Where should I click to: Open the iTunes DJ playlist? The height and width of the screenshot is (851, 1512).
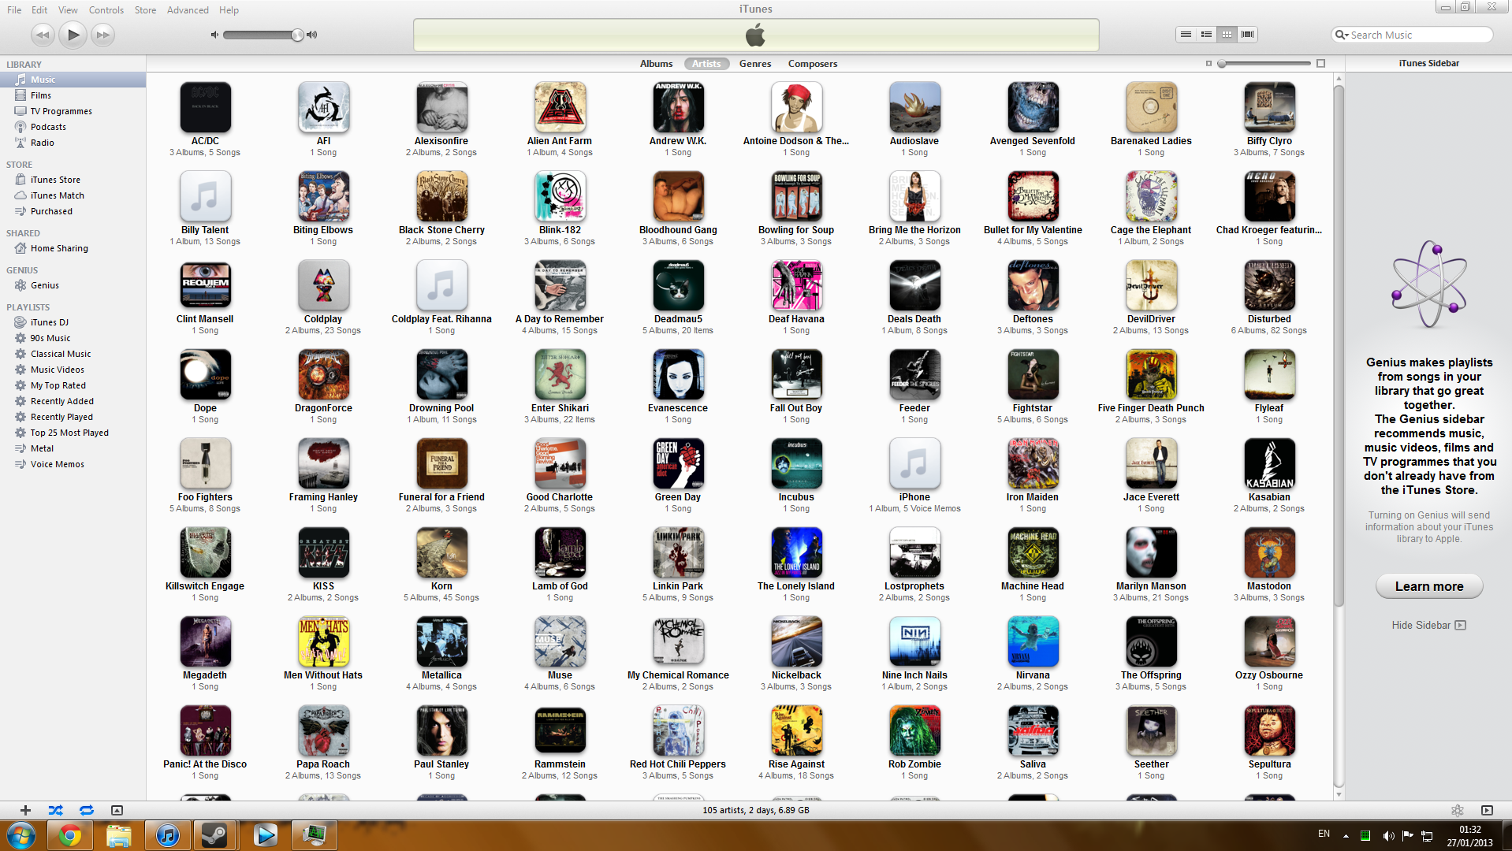tap(73, 322)
